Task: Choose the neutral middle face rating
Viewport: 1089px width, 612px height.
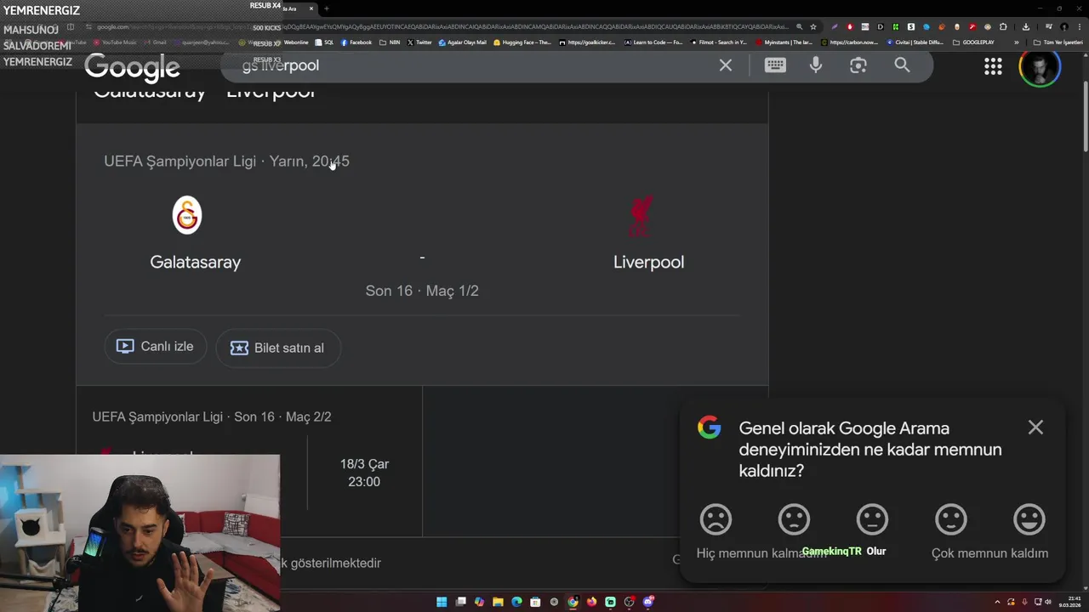Action: [872, 519]
